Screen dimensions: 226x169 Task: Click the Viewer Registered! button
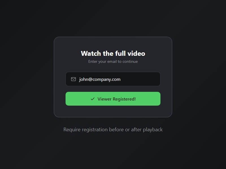(113, 99)
